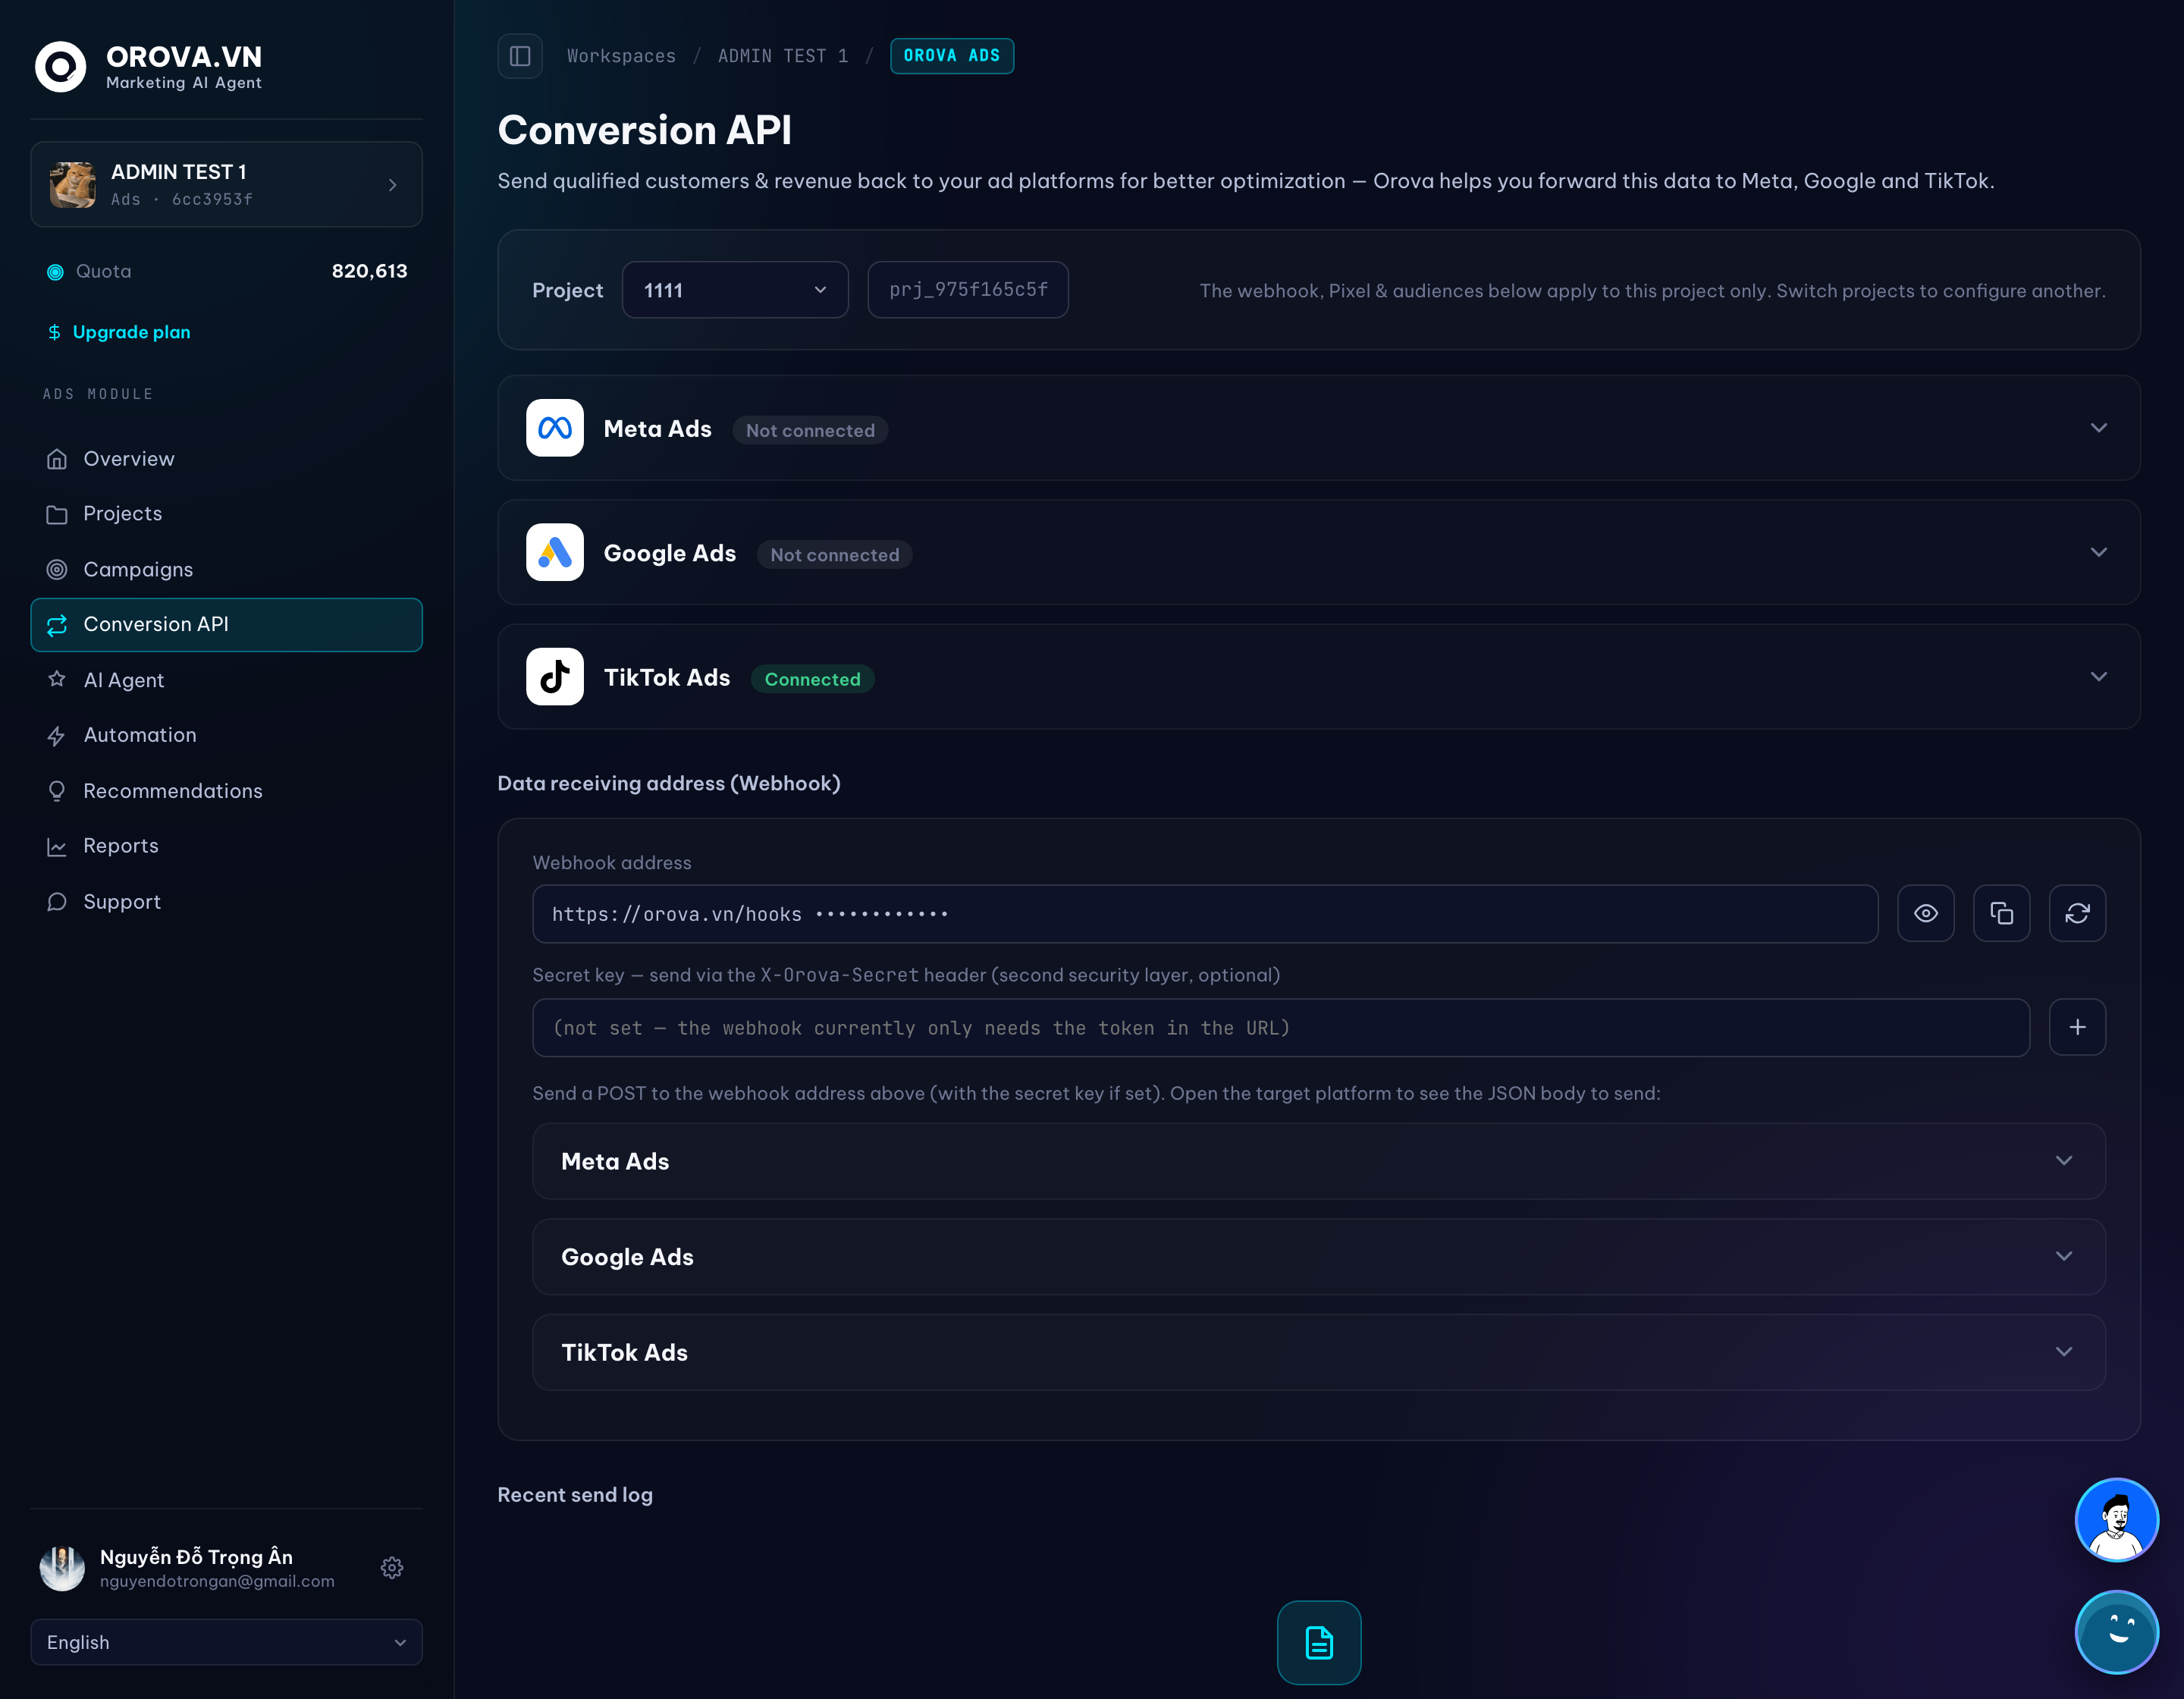
Task: Click the OROVA ADS breadcrumb badge
Action: 951,56
